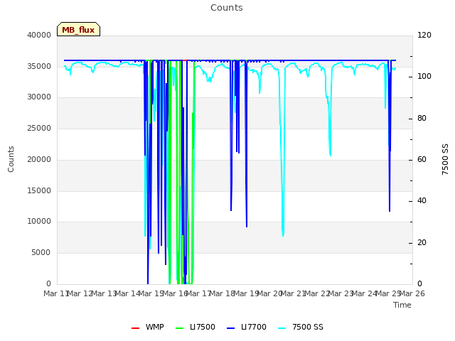Click the 100 right axis tick label
This screenshot has width=455, height=341.
coord(424,76)
